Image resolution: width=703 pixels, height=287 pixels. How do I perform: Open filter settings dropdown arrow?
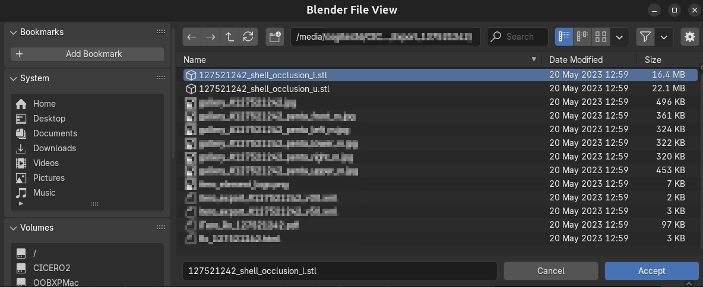tap(664, 37)
